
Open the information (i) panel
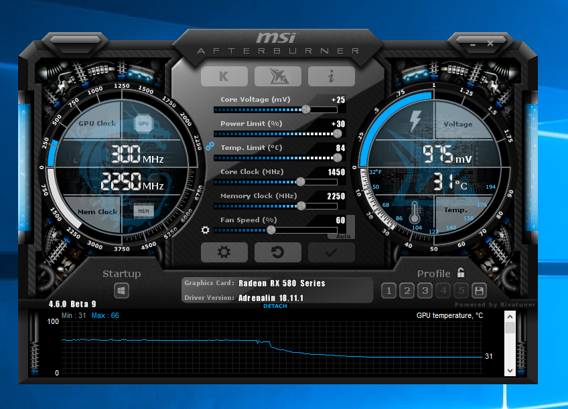332,76
